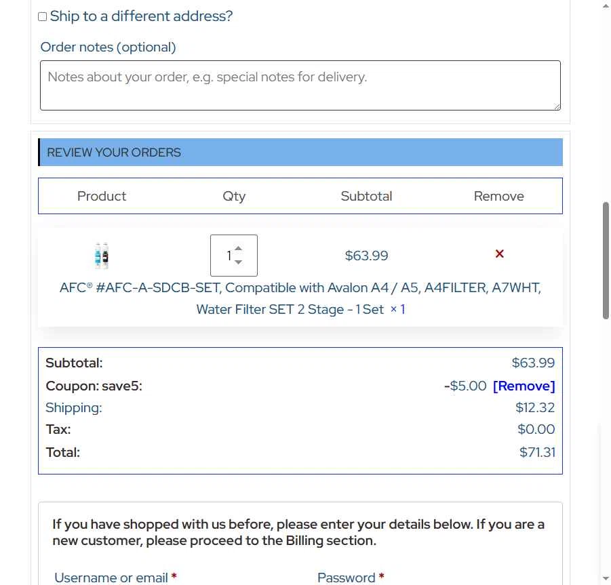
Task: Remove item with the red X icon
Action: (x=499, y=254)
